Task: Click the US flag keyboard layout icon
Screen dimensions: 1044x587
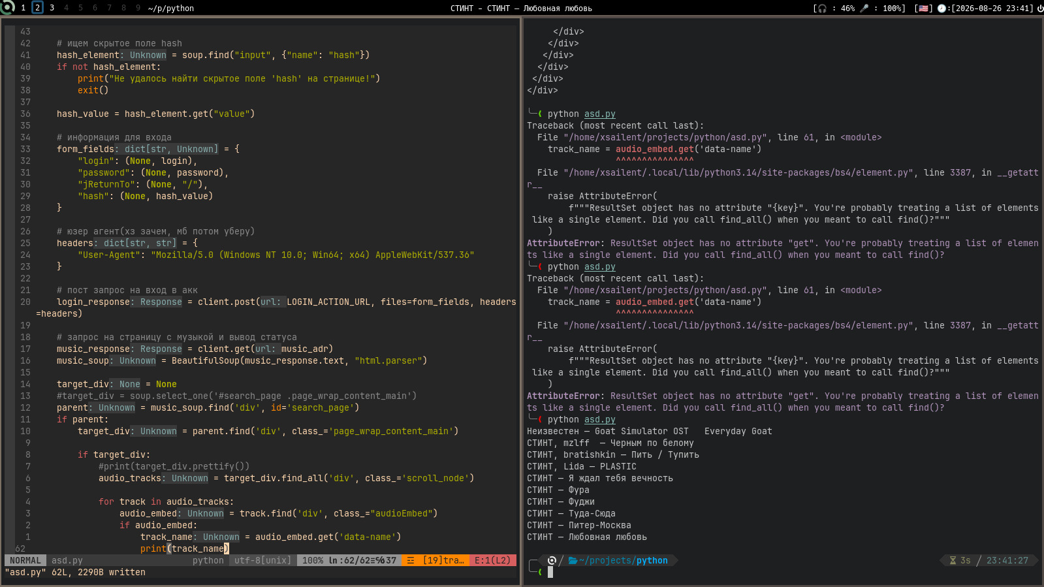Action: [923, 8]
